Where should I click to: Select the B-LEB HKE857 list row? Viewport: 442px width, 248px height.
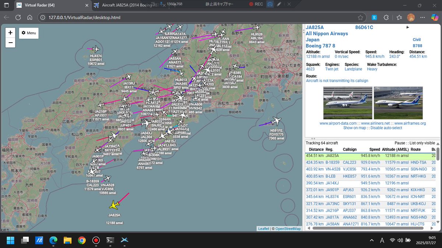point(370,176)
